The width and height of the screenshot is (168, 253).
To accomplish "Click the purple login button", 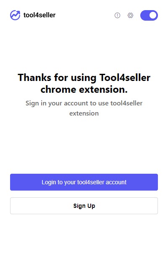I will 84,182.
